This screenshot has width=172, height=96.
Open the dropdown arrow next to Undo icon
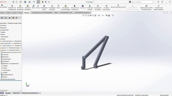(x=36, y=2)
